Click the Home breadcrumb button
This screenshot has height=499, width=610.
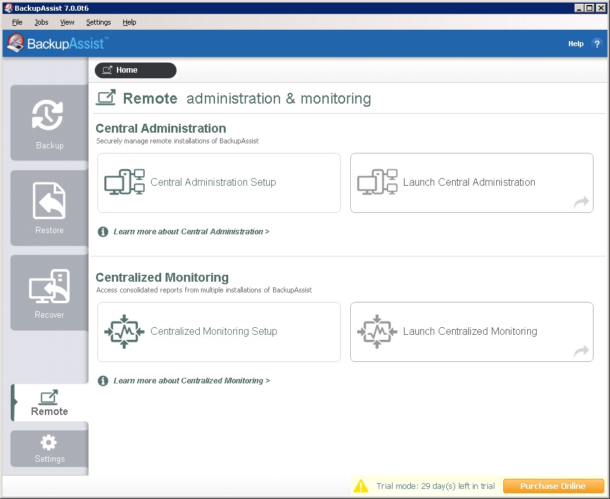[x=135, y=70]
